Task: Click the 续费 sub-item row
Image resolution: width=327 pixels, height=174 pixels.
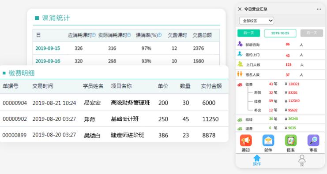Action: 277,101
